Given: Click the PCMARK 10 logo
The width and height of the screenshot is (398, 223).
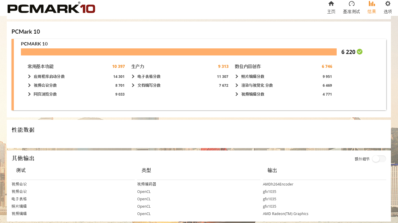Looking at the screenshot, I should (51, 8).
